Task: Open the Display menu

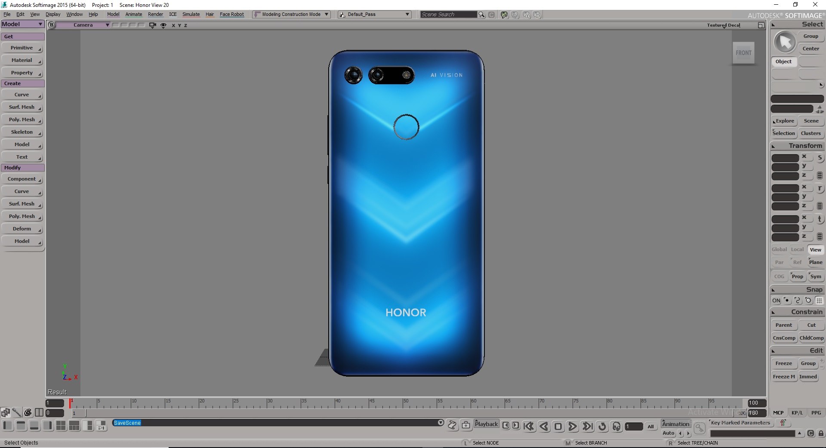Action: [x=53, y=14]
